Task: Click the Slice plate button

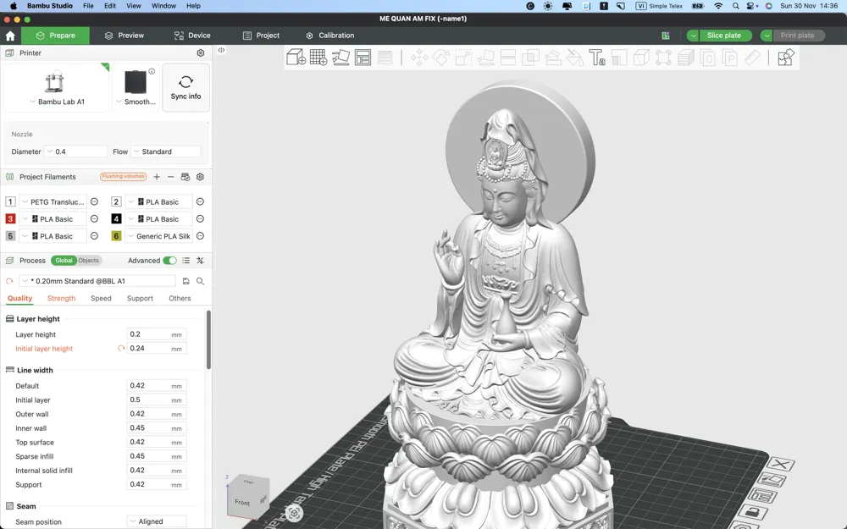Action: [724, 36]
